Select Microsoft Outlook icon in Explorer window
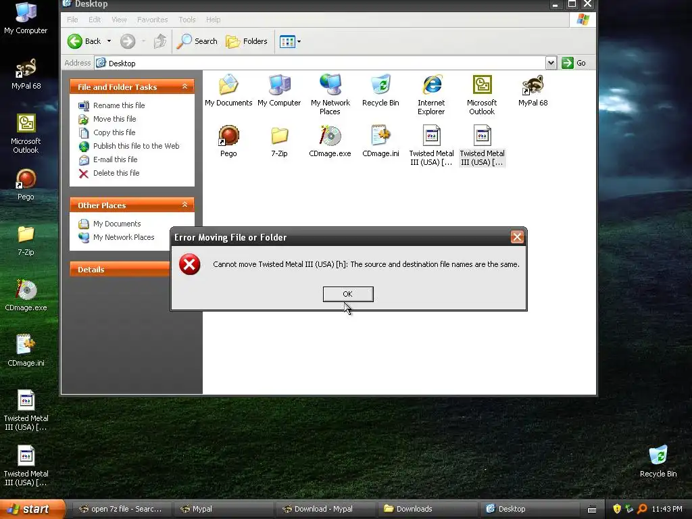 click(482, 95)
